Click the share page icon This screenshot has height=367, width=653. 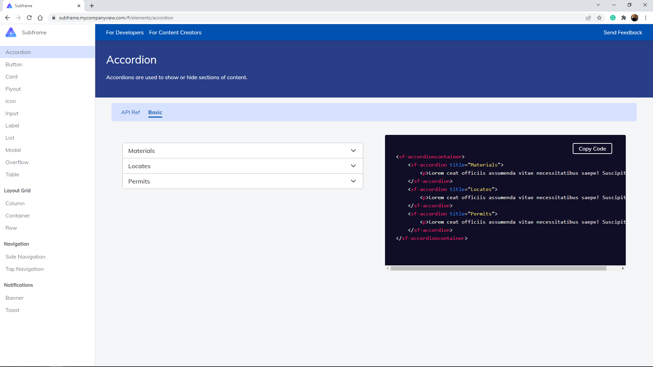click(588, 18)
